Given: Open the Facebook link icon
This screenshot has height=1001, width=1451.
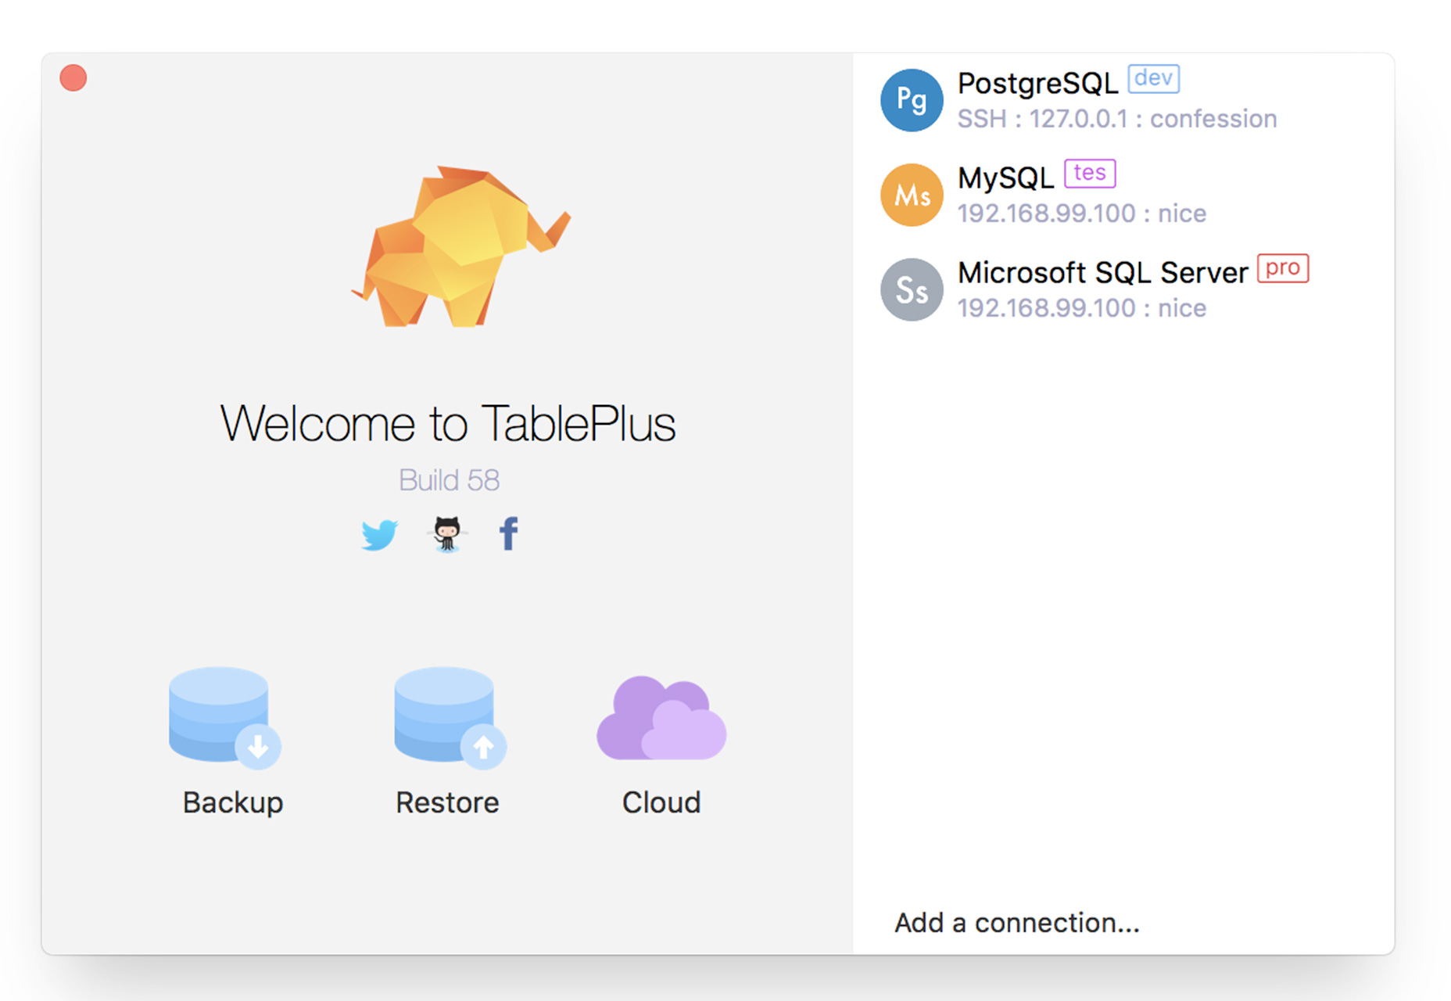Looking at the screenshot, I should point(508,534).
